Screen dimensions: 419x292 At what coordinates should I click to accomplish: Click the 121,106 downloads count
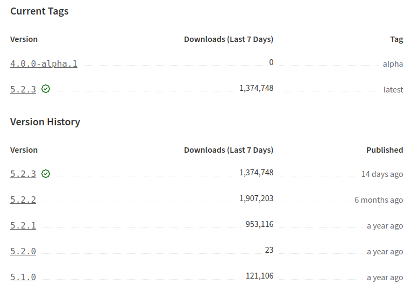pos(259,276)
